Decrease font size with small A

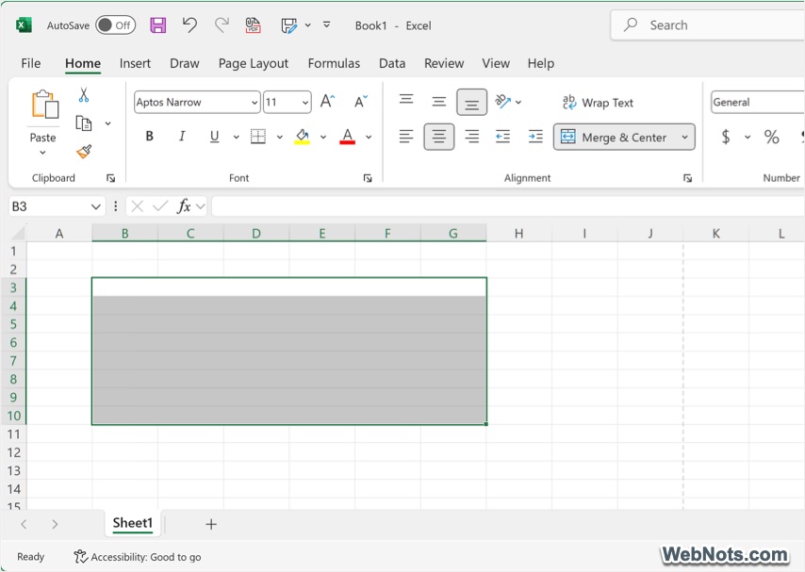click(361, 101)
